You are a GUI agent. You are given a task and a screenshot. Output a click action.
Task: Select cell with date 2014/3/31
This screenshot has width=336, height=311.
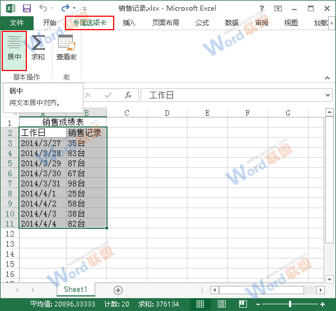point(43,183)
